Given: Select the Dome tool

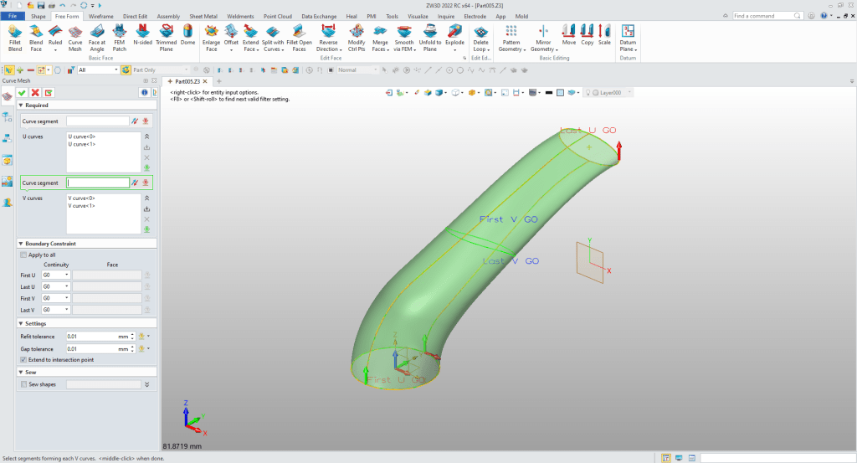Looking at the screenshot, I should point(187,37).
